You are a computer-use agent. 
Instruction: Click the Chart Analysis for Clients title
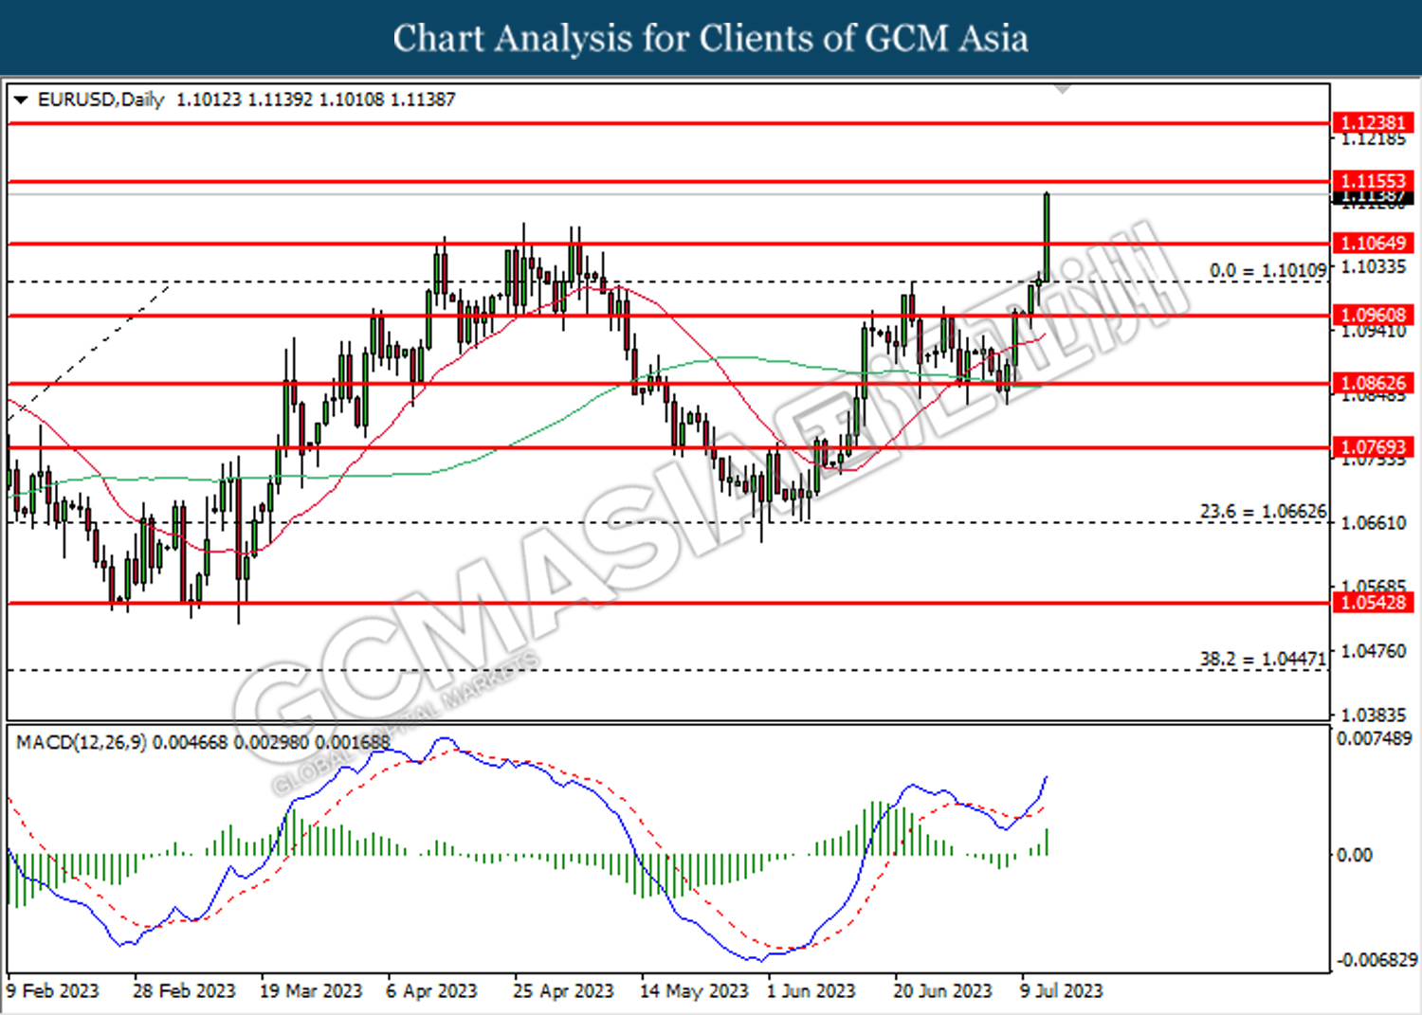(711, 39)
